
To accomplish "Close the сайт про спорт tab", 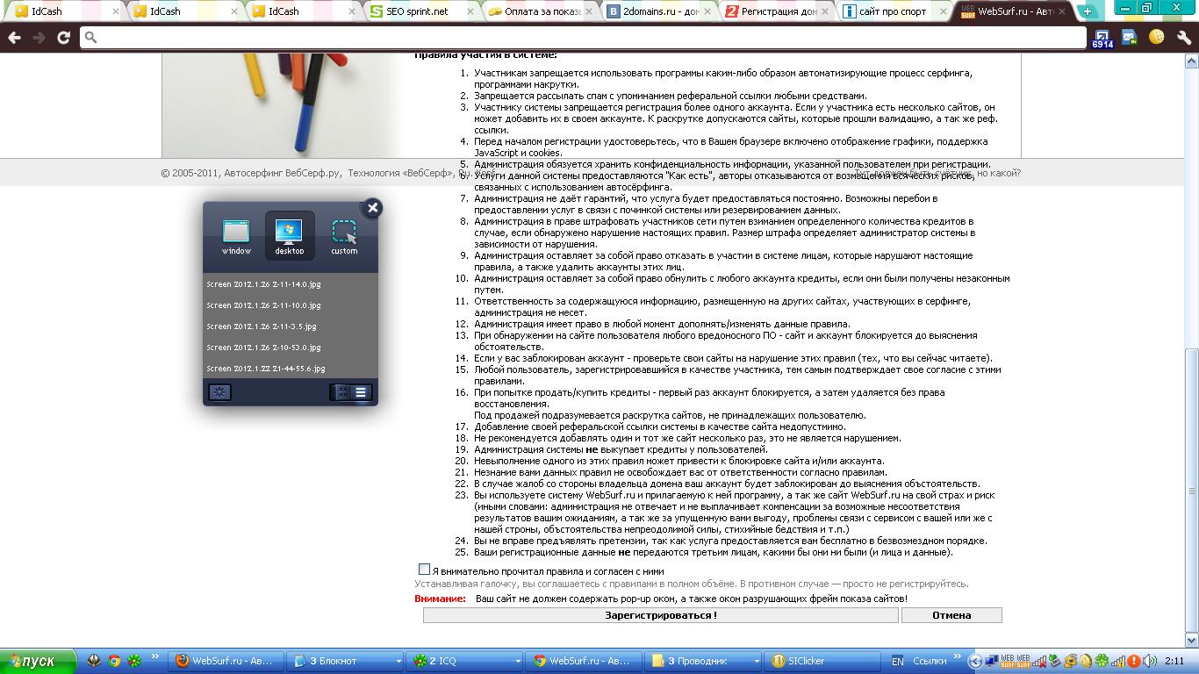I will (x=943, y=12).
